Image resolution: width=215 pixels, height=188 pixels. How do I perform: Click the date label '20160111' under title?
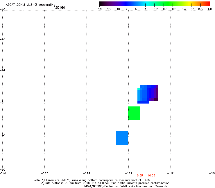(63, 8)
